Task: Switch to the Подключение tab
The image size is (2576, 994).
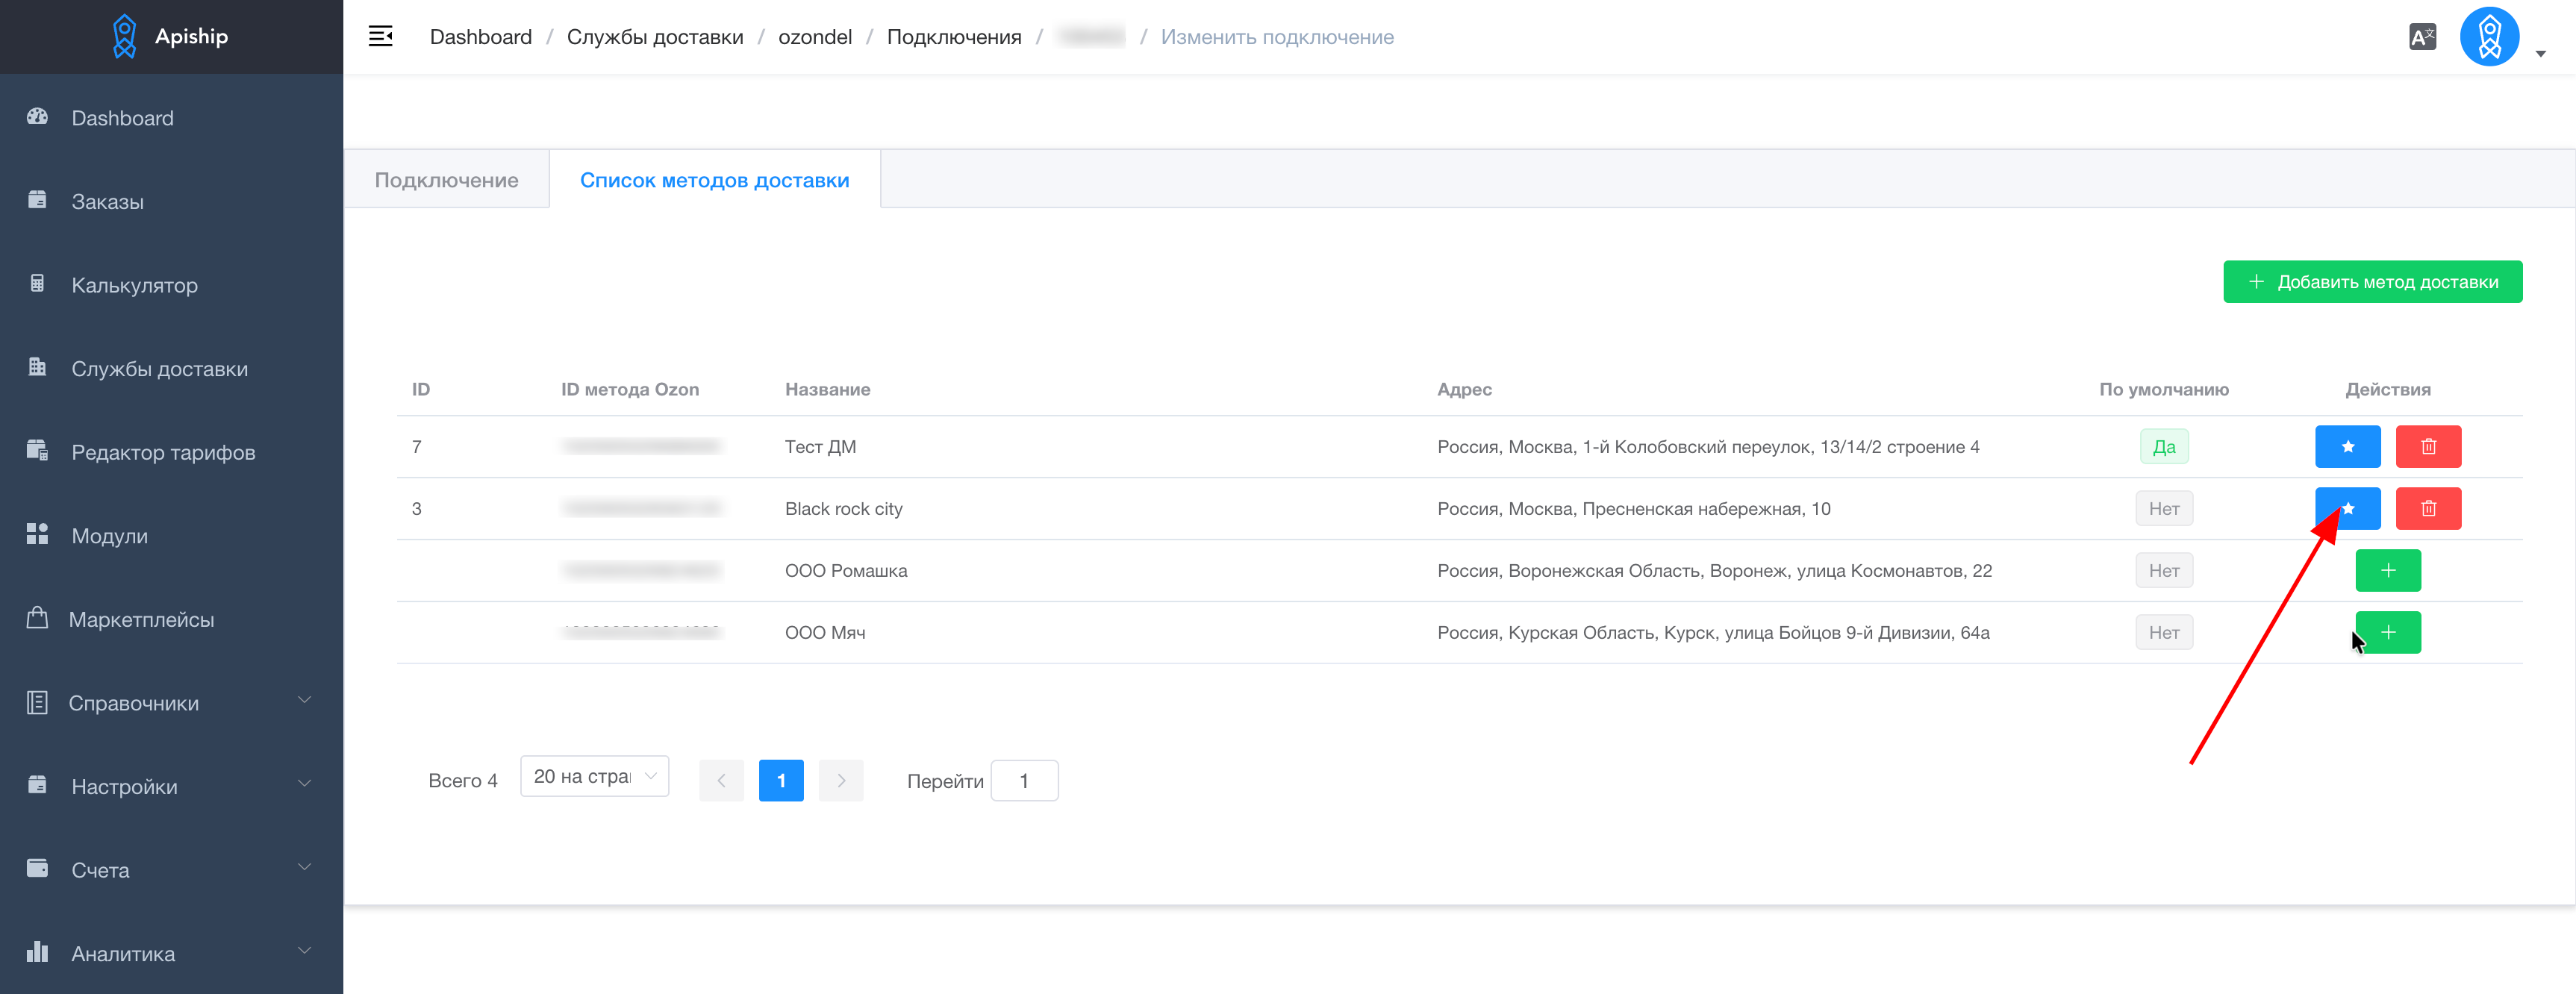Action: (x=446, y=180)
